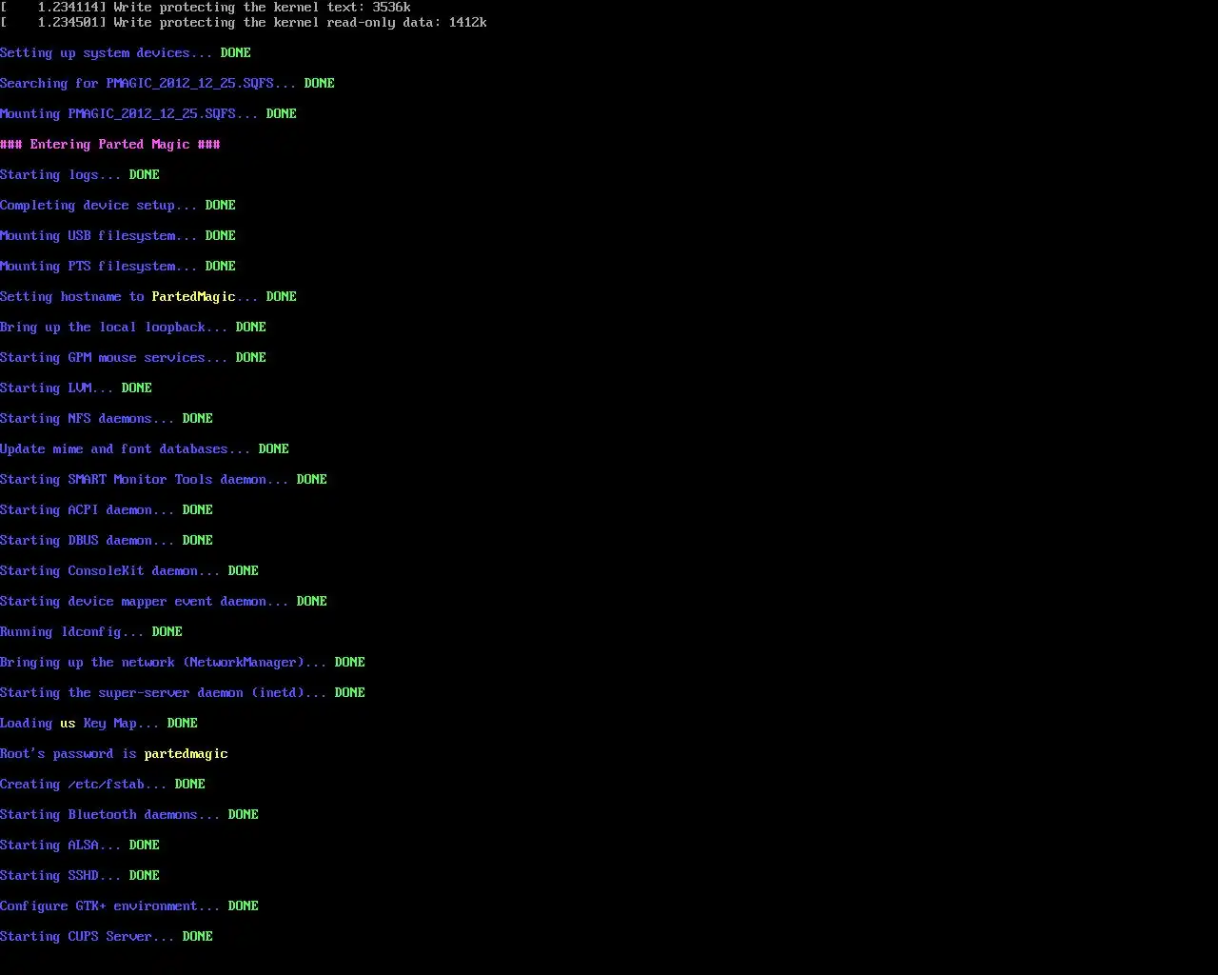This screenshot has height=975, width=1218.
Task: Click 'Starting ConsoleKit daemon...' line
Action: tap(129, 570)
